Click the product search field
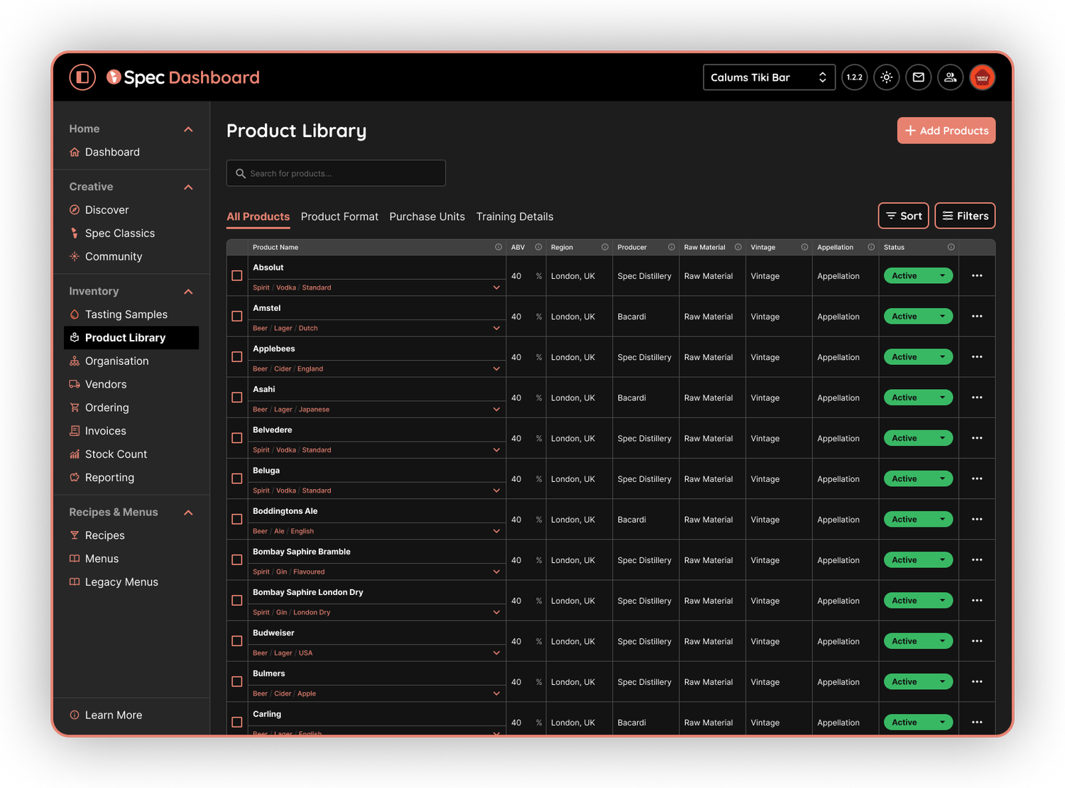Viewport: 1065px width, 788px height. (335, 173)
